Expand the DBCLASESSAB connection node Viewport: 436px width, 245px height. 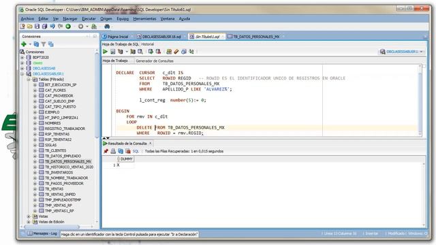pos(22,68)
